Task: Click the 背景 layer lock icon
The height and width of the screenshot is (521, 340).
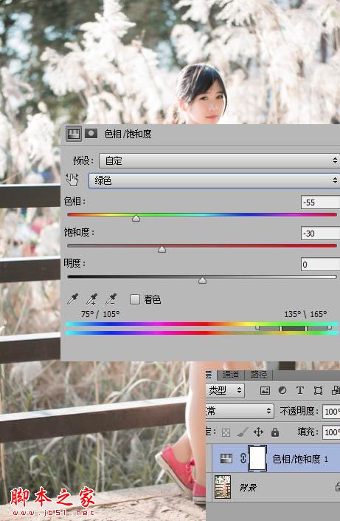Action: pos(338,487)
